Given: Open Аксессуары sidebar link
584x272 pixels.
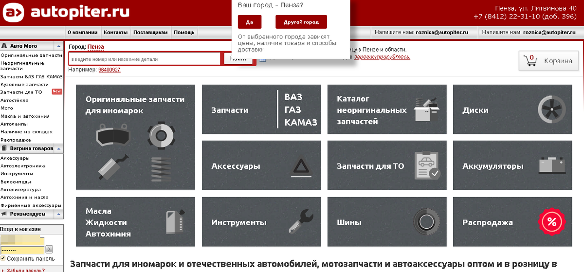Looking at the screenshot, I should tap(15, 158).
